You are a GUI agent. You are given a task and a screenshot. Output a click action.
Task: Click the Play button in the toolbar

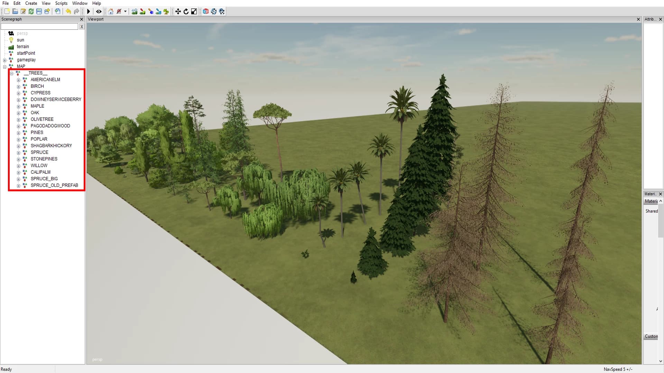pos(89,11)
